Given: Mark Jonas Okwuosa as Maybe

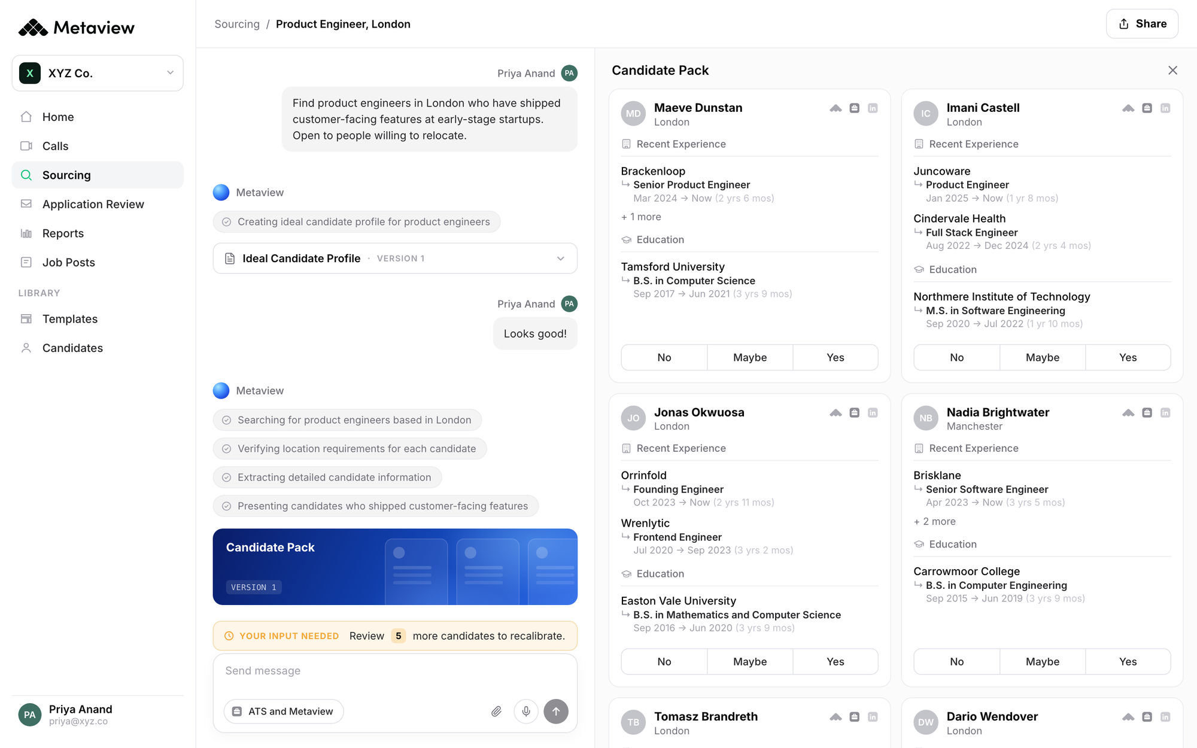Looking at the screenshot, I should (750, 662).
